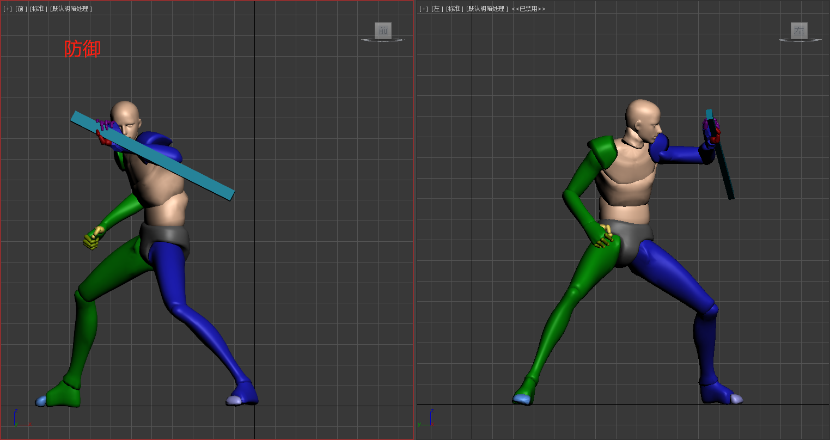Open the [+] general menu in the front viewport
This screenshot has width=830, height=440.
pyautogui.click(x=8, y=9)
